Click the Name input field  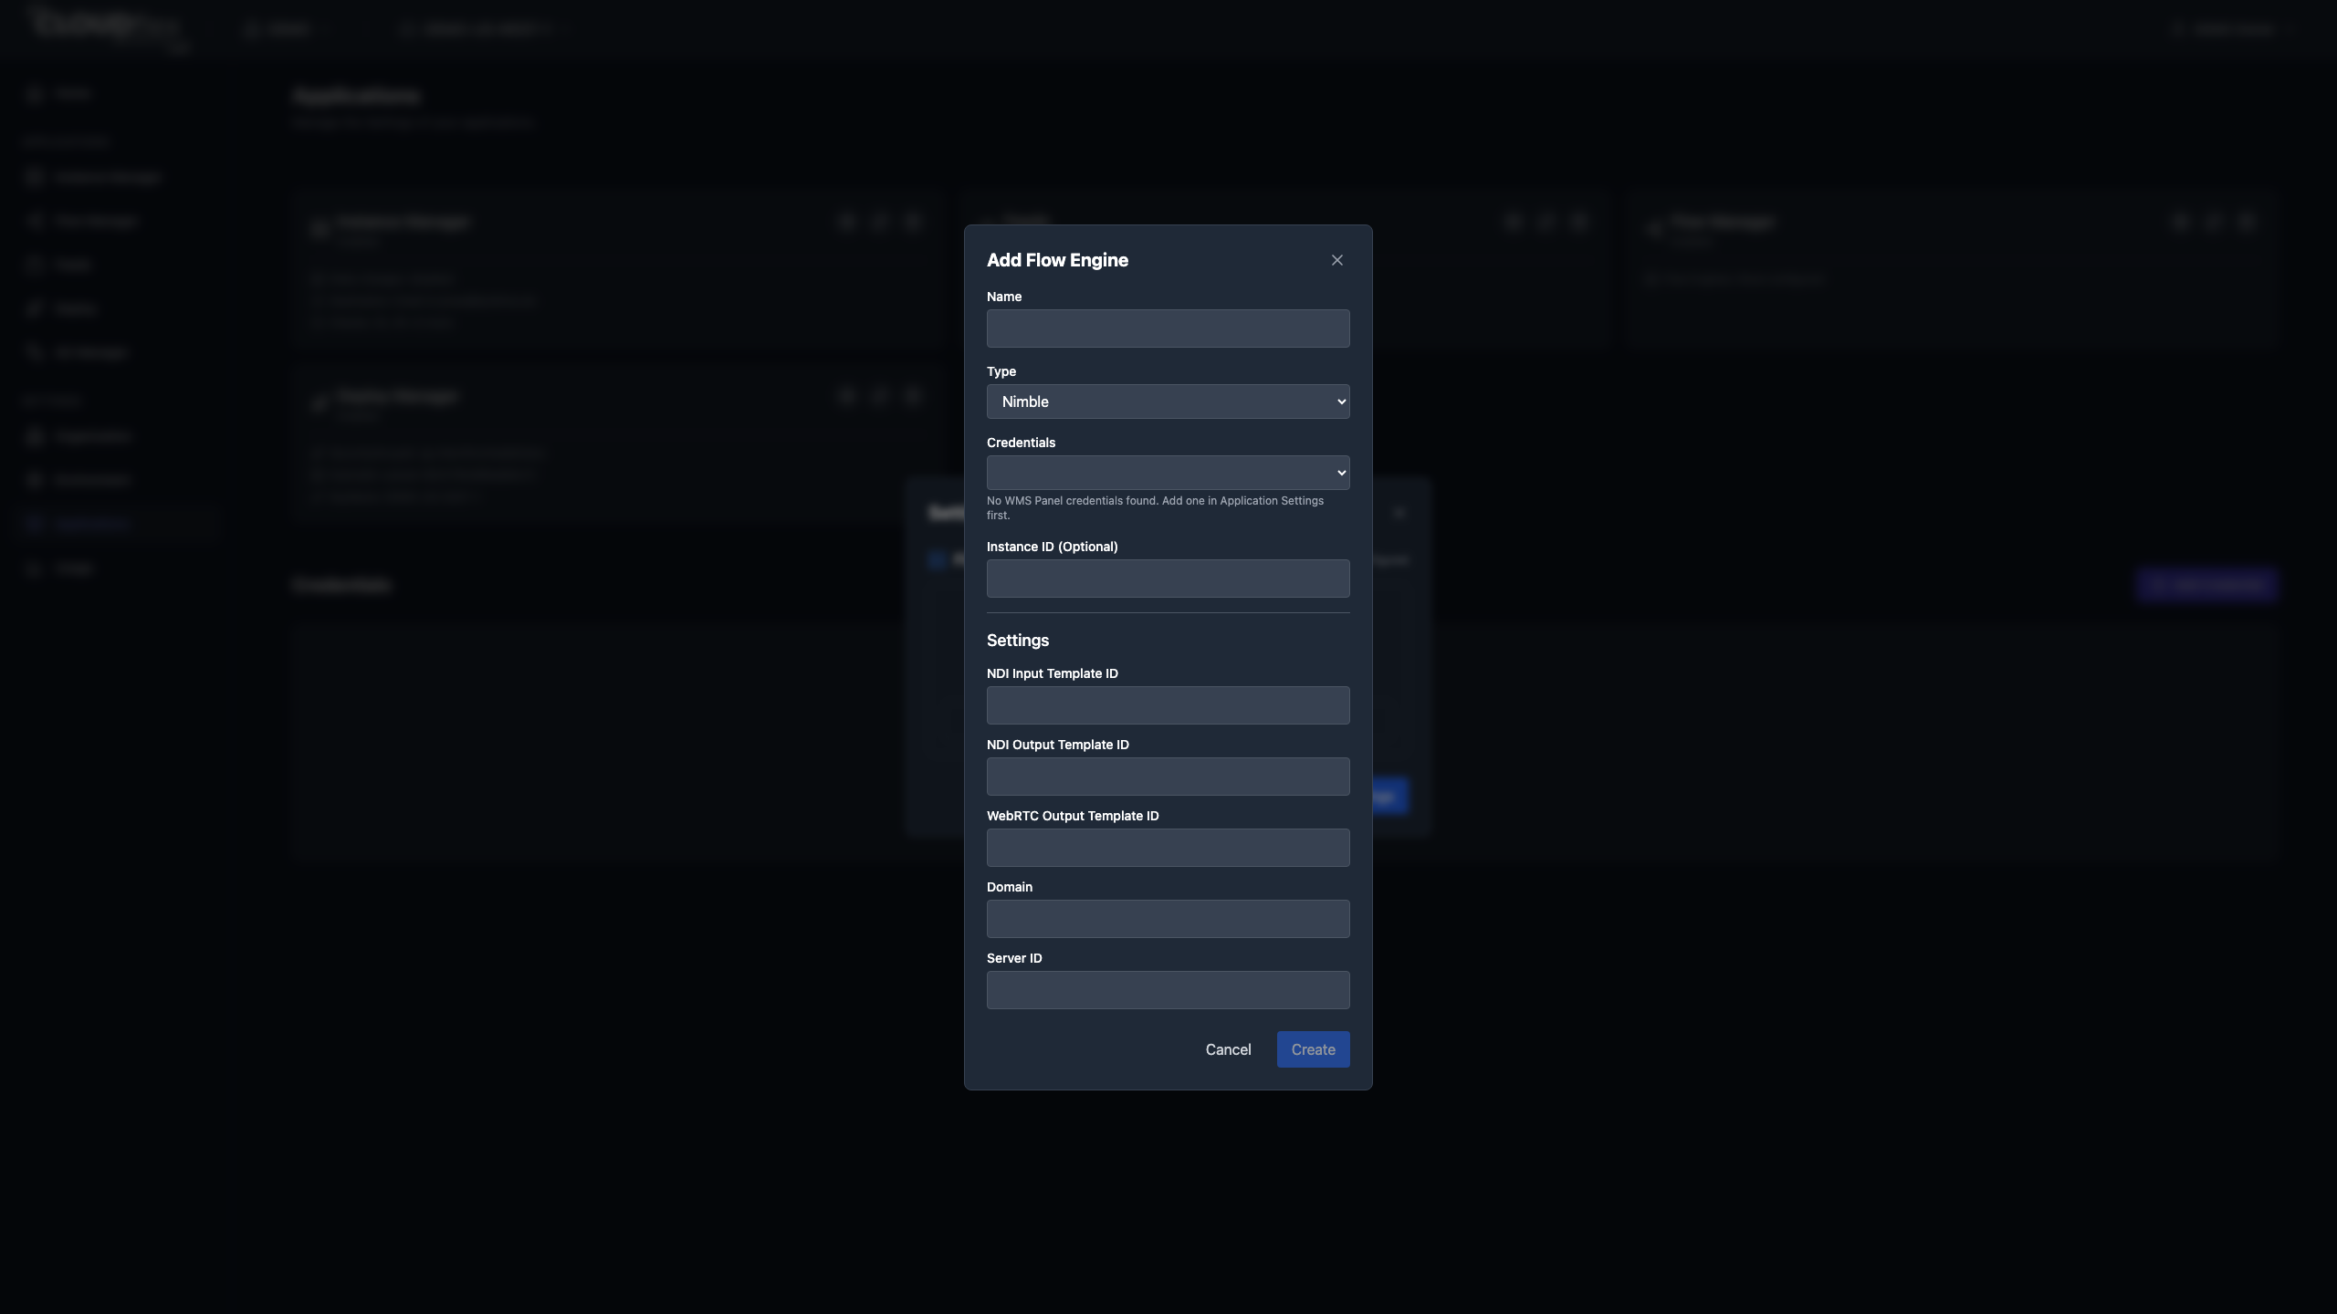(1168, 328)
